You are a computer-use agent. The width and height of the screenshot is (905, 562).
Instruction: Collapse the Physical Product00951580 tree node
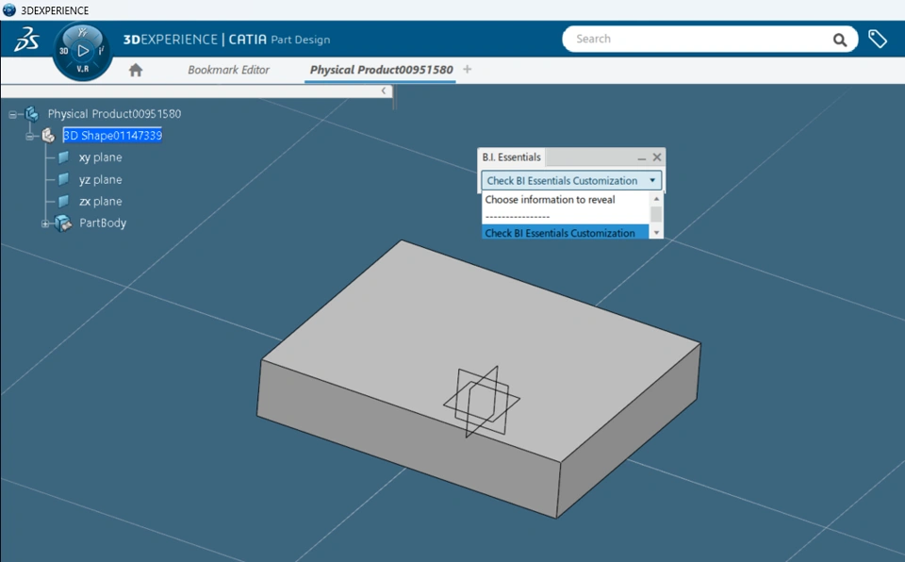(12, 114)
